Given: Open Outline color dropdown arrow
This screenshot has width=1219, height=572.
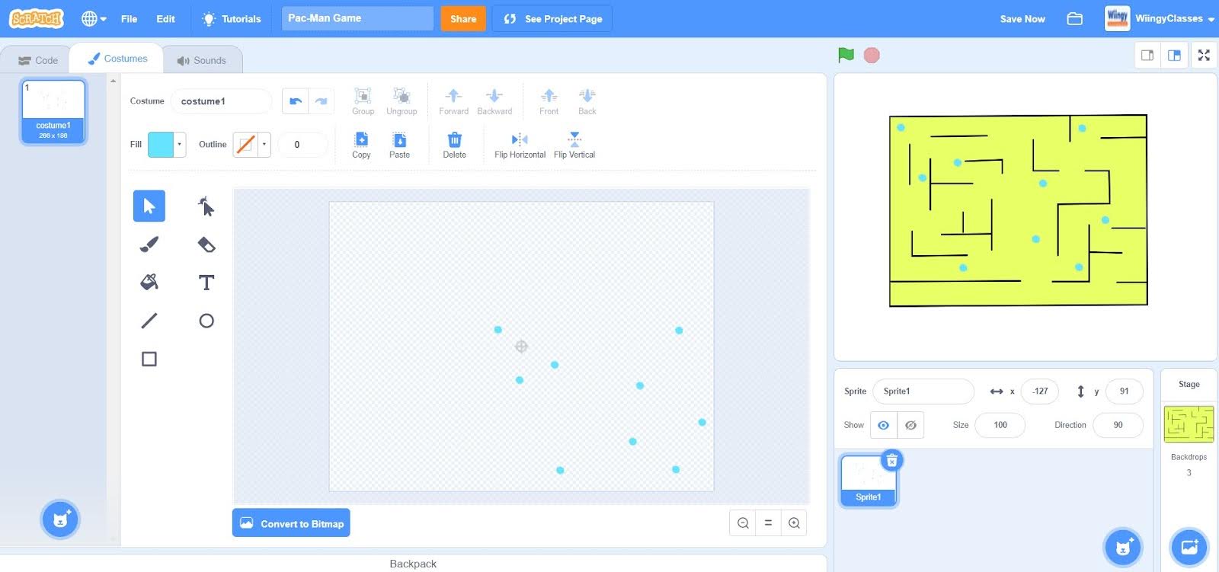Looking at the screenshot, I should point(264,144).
